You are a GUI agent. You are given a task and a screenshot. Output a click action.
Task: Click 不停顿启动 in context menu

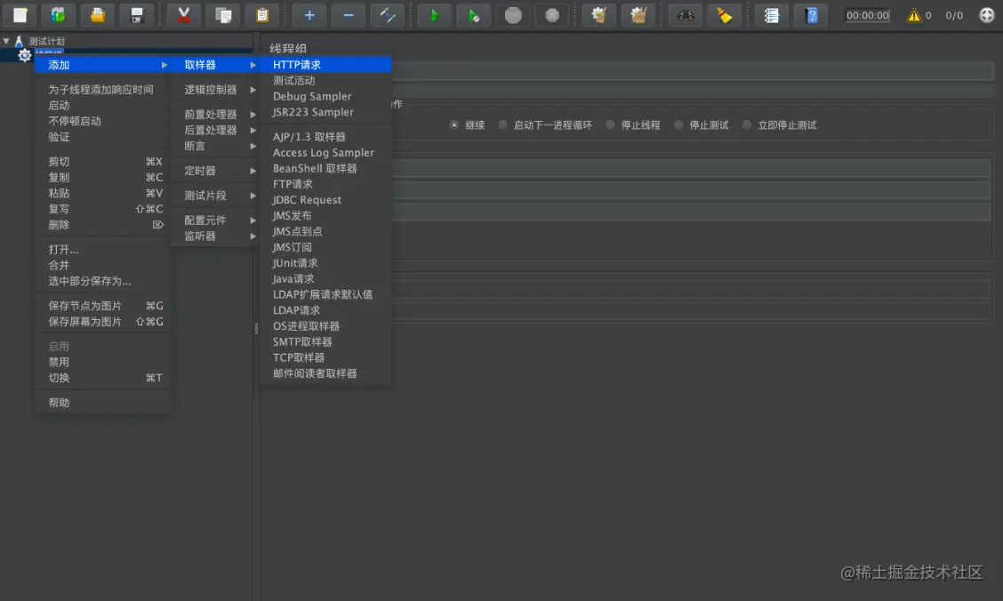pos(103,121)
